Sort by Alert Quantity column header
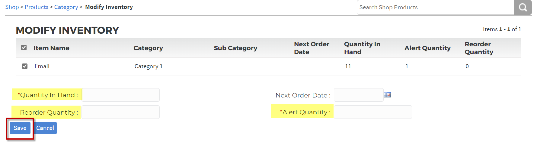Viewport: 534px width, 142px height. coord(427,48)
